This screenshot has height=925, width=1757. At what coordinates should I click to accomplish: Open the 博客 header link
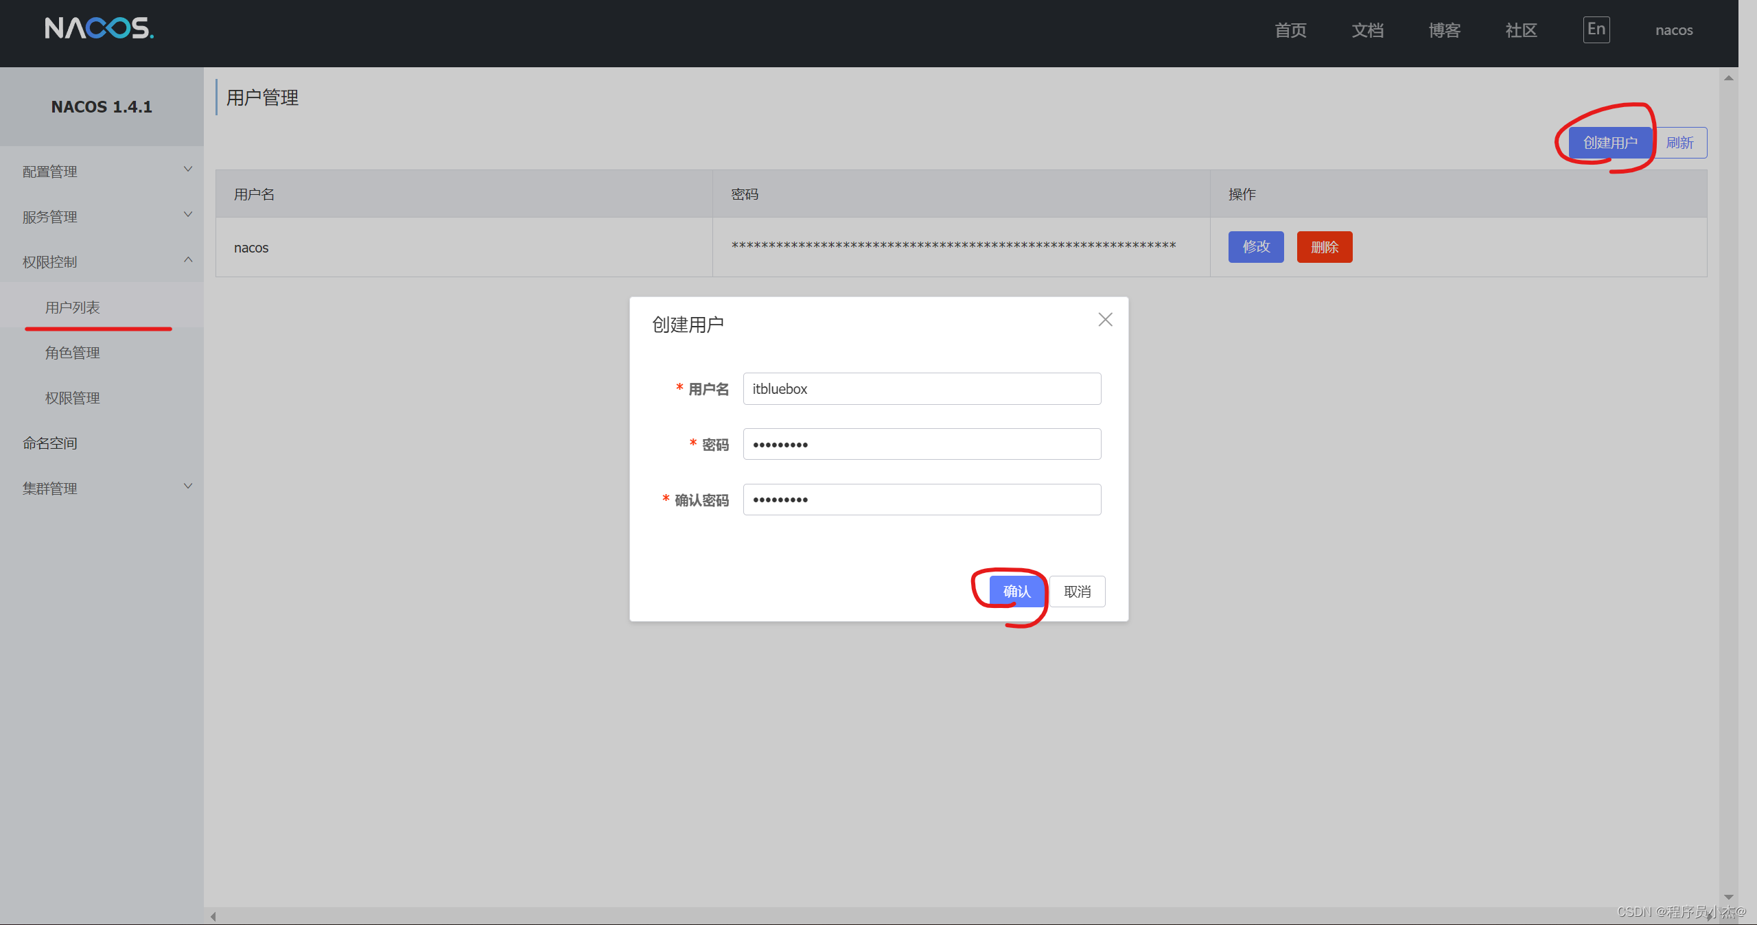pos(1444,30)
